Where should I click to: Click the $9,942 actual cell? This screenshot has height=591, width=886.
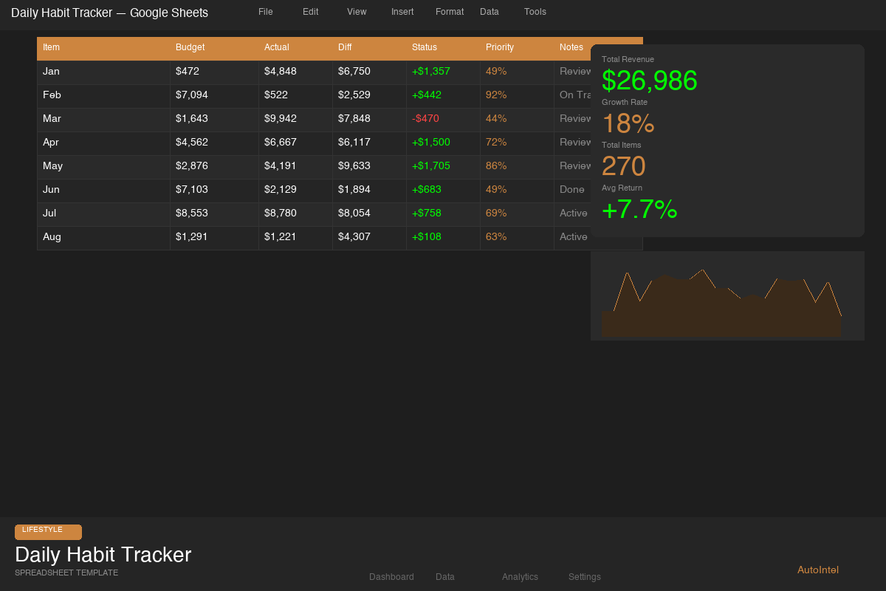(x=295, y=120)
